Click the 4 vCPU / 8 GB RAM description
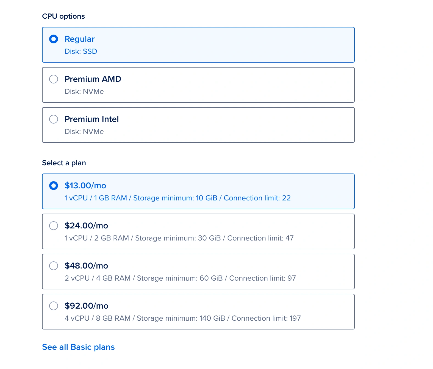 pyautogui.click(x=182, y=318)
